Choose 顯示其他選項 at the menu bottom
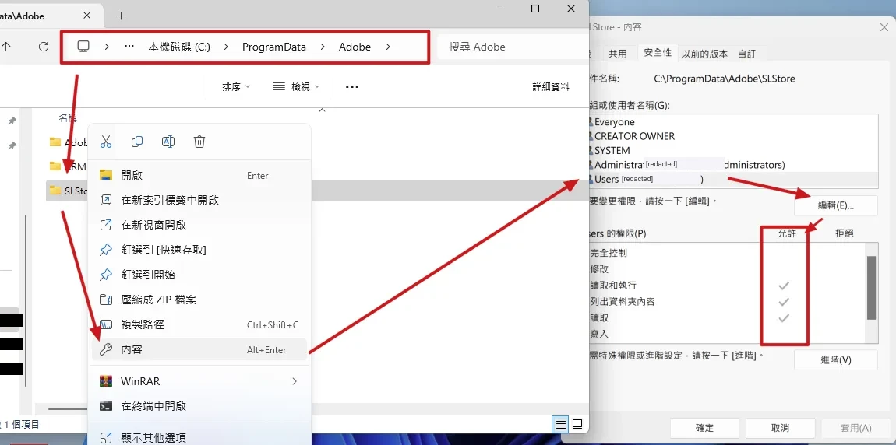896x445 pixels. tap(199, 437)
